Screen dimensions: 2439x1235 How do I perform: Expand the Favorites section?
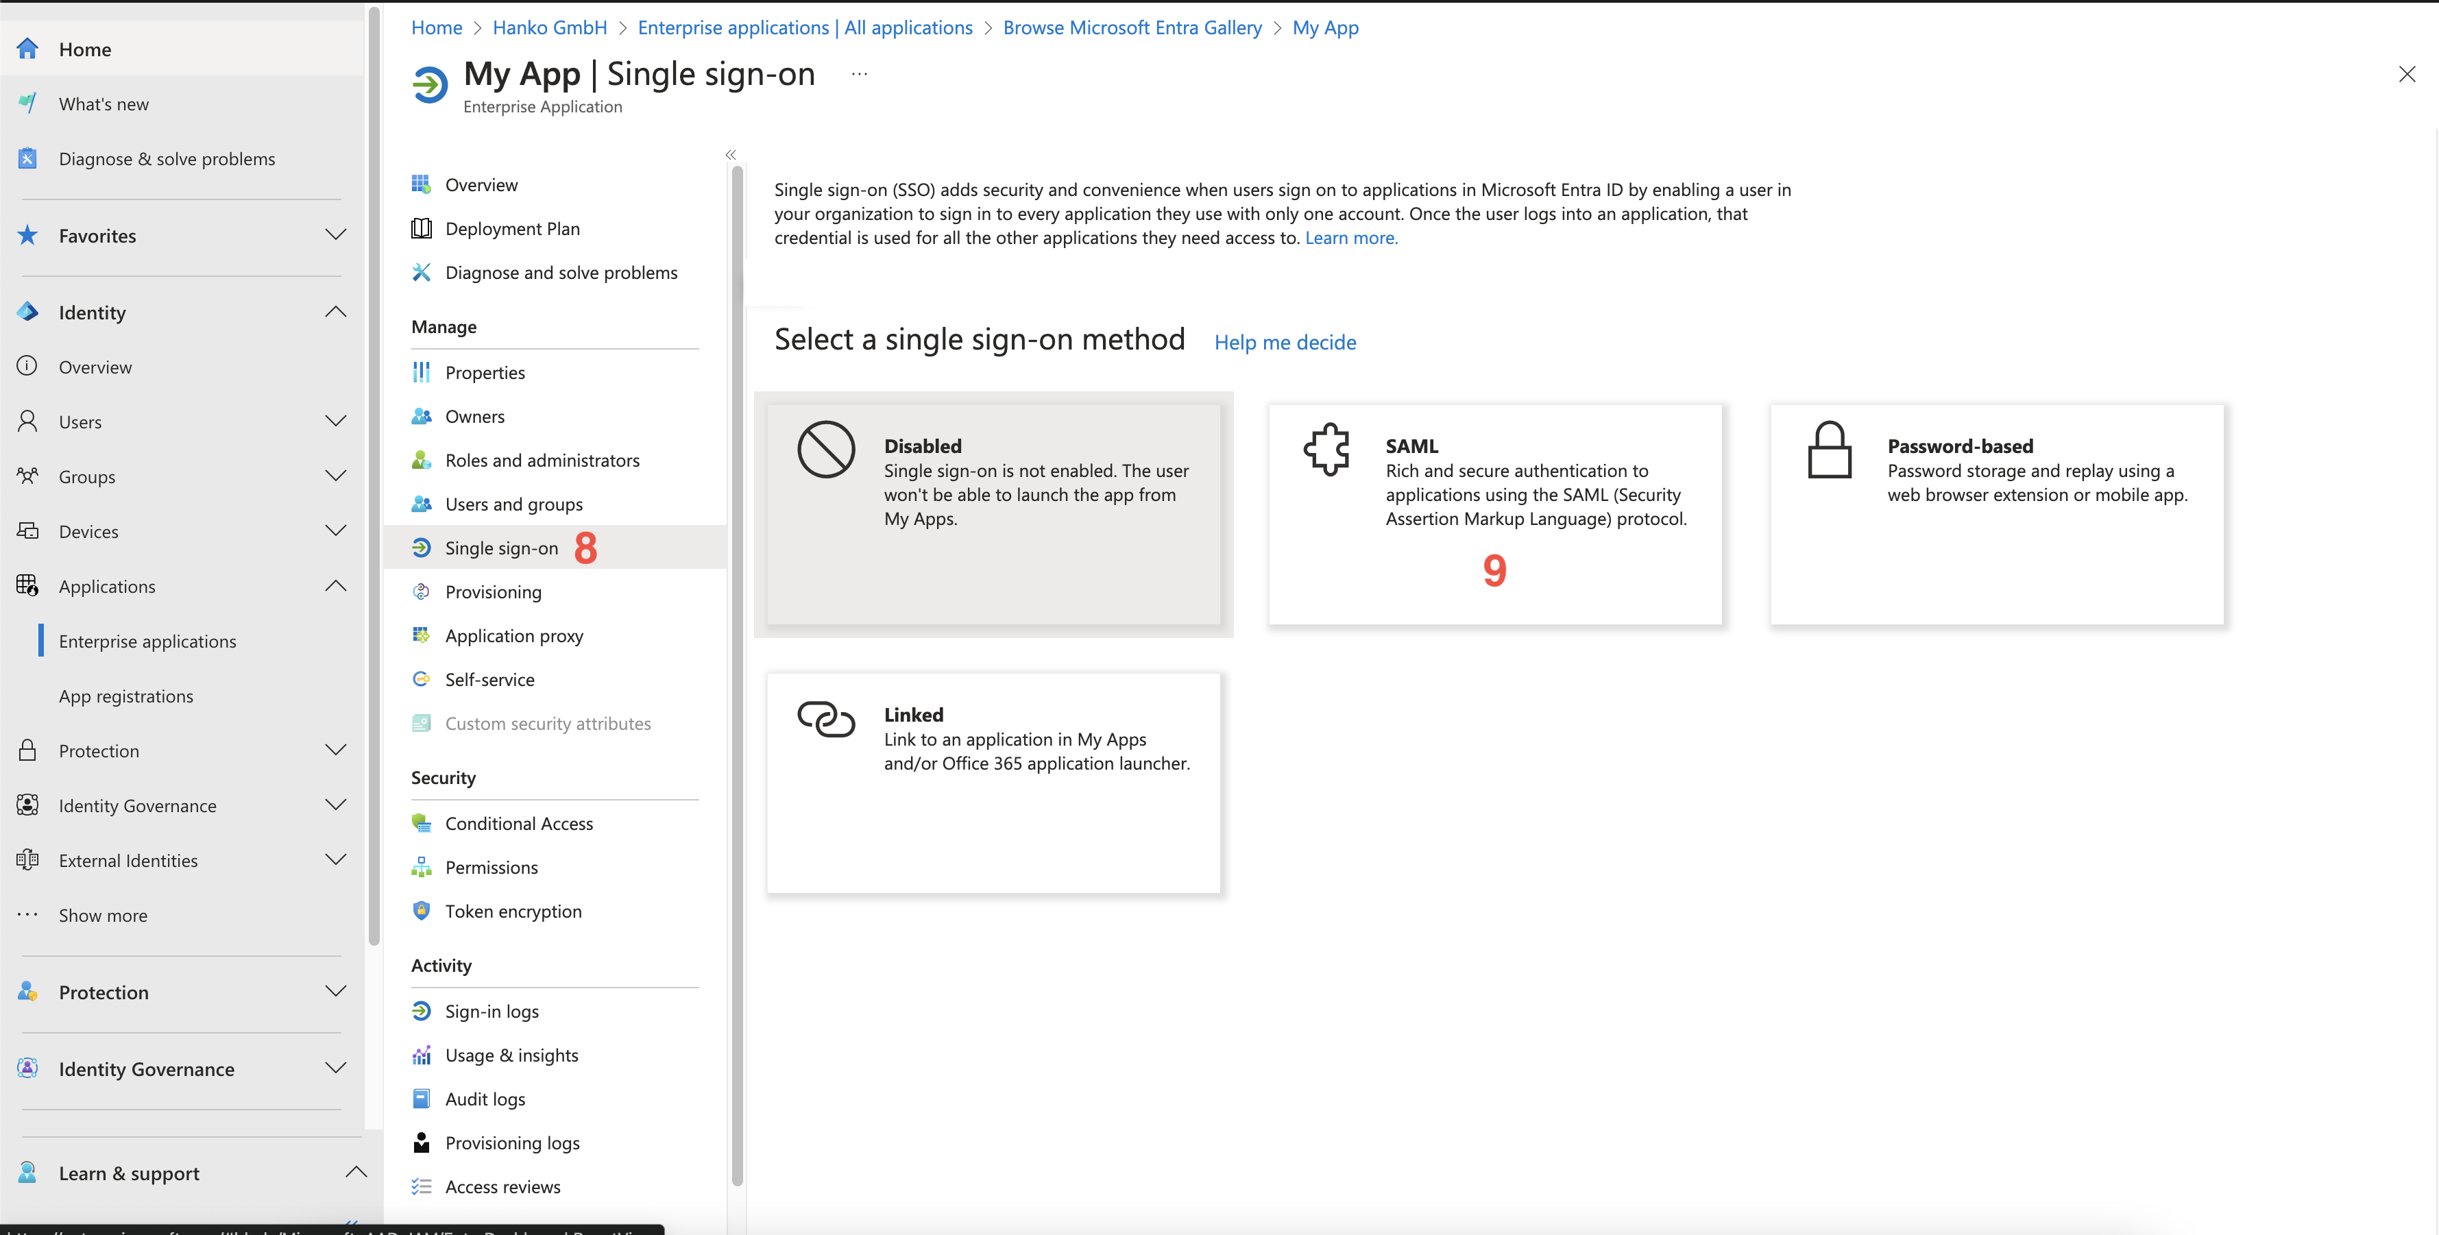(335, 234)
